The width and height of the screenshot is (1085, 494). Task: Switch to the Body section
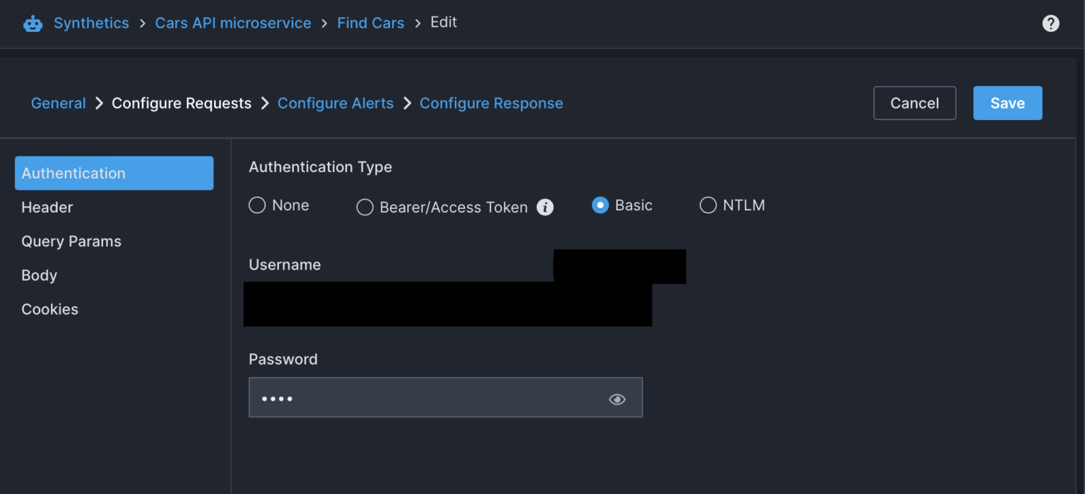(39, 275)
